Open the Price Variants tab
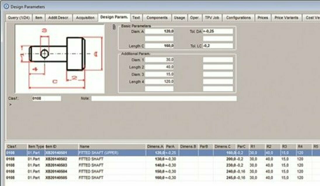The height and width of the screenshot is (186, 320). point(286,18)
